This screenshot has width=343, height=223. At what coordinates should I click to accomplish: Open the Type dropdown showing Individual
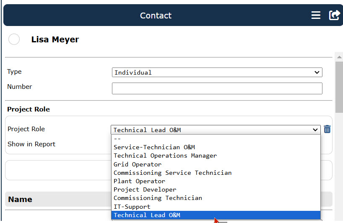(x=217, y=73)
